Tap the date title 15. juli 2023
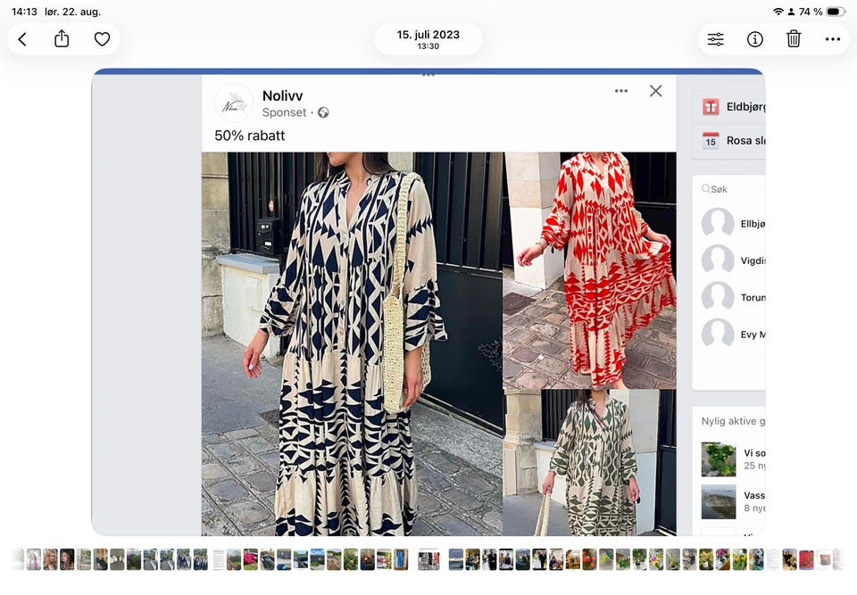 (428, 35)
